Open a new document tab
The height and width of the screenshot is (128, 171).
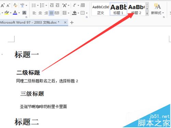point(72,23)
